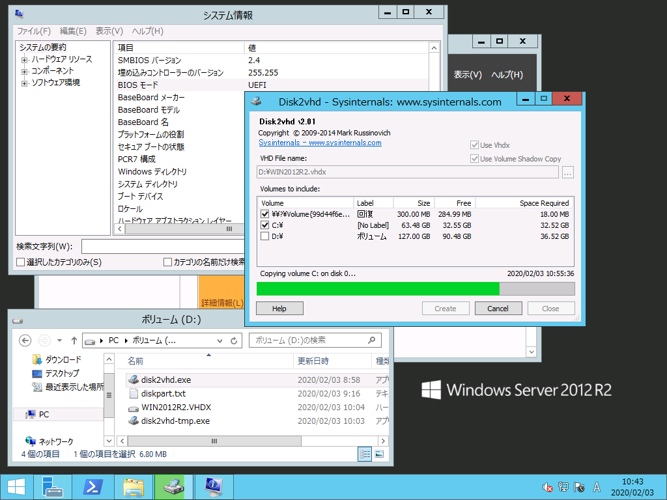Toggle Use Vhdx checkbox
667x500 pixels.
[474, 145]
